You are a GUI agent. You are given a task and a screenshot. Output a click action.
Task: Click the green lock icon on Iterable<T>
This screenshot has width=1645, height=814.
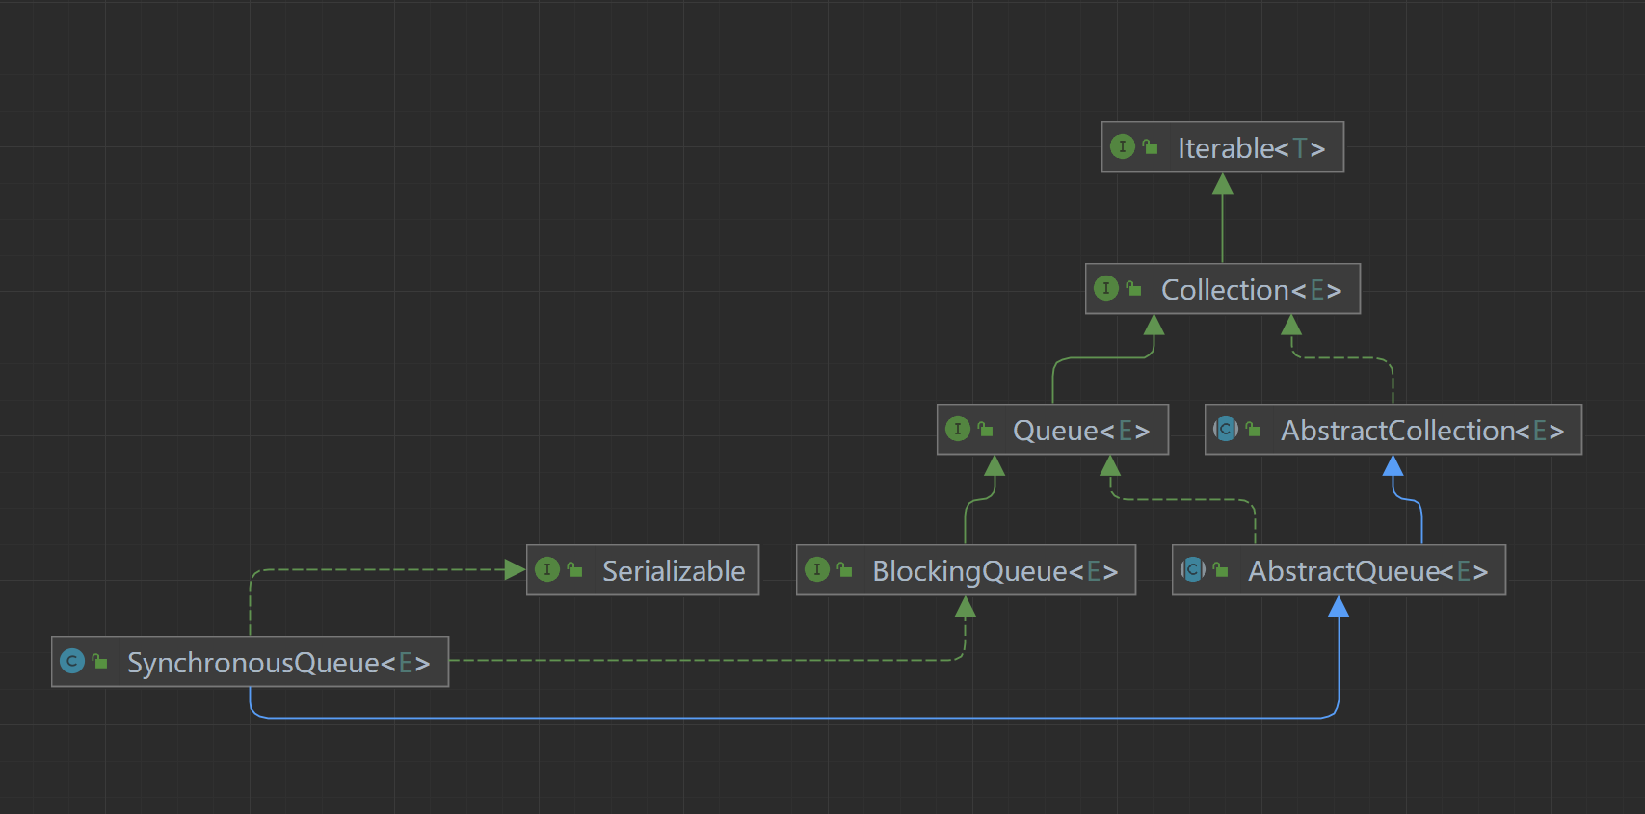coord(1150,147)
